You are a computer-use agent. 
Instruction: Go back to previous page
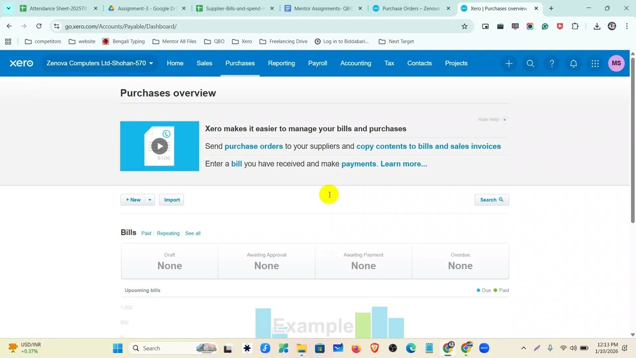9,26
